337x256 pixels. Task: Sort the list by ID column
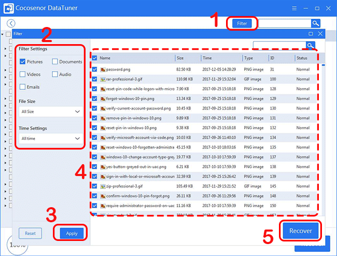pyautogui.click(x=272, y=58)
